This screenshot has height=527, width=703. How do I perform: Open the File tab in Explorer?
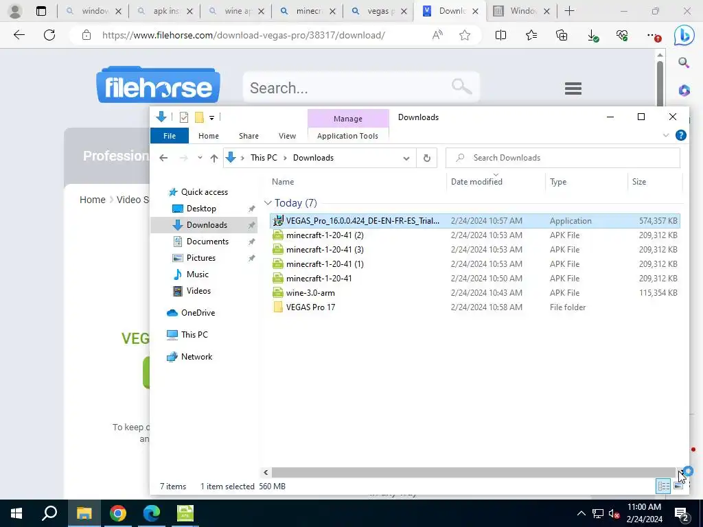point(170,136)
